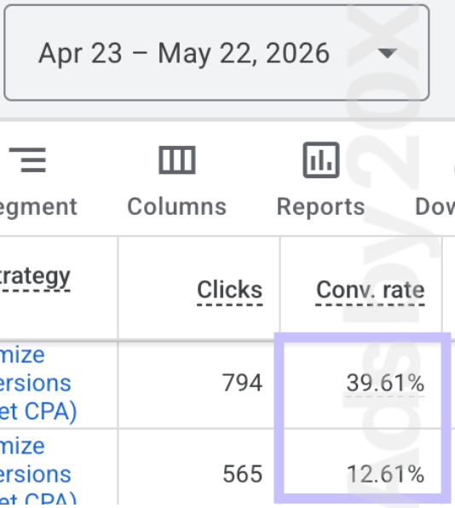
Task: Open the second row's bid strategy link
Action: [x=38, y=470]
